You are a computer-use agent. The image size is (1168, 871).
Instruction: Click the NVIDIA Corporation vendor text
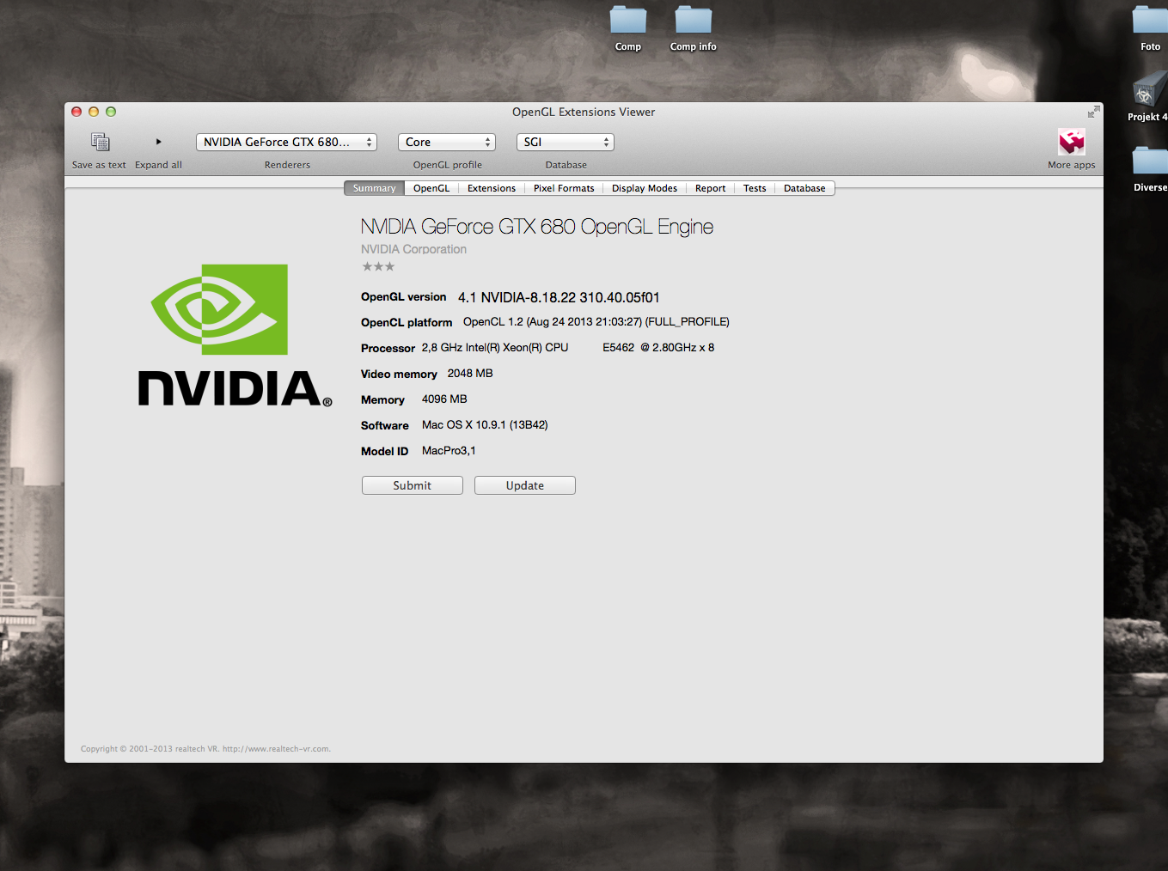tap(413, 249)
